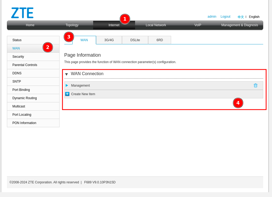
Task: Switch language to 中文
Action: [241, 17]
